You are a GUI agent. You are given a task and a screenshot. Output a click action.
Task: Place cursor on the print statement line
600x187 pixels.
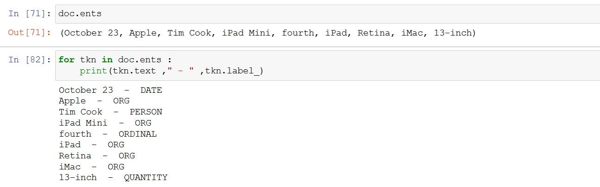(171, 71)
